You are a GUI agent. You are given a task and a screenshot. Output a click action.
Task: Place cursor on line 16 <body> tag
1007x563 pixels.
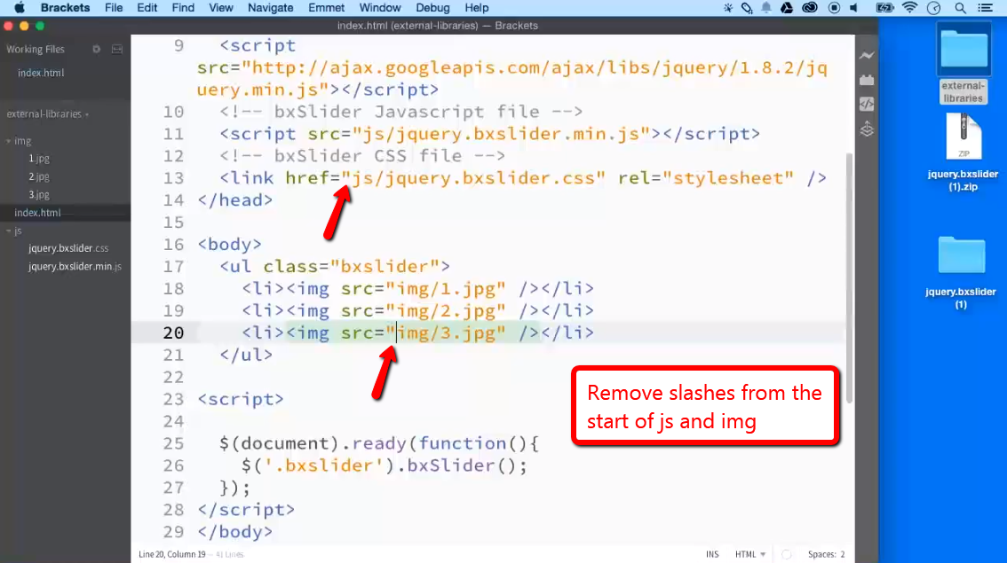229,245
